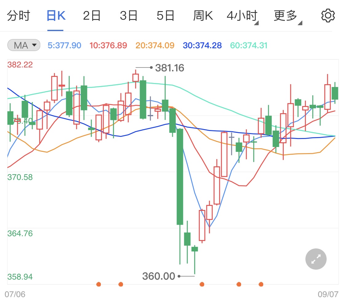Select the 日K daily candlestick tab

pyautogui.click(x=56, y=16)
